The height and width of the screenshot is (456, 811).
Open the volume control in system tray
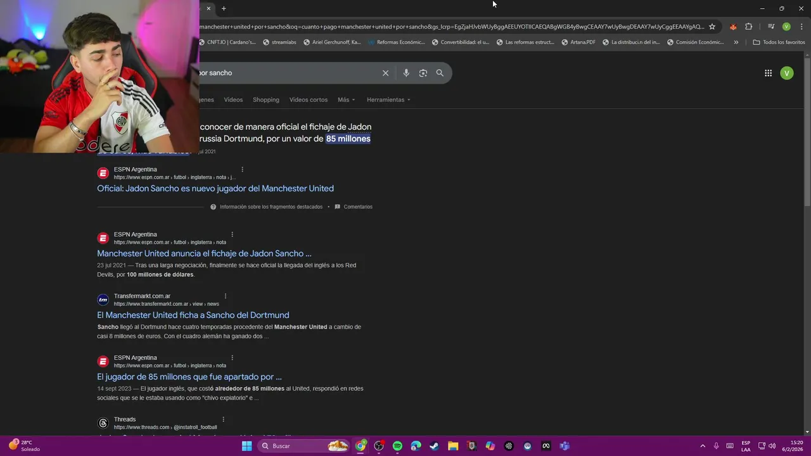coord(772,446)
